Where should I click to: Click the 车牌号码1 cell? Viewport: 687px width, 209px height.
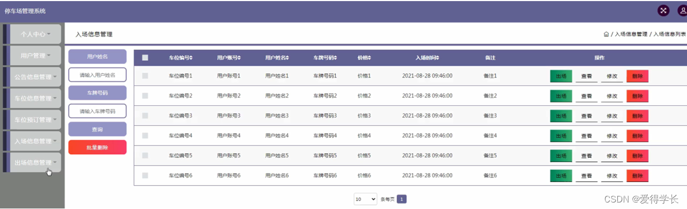[x=325, y=76]
